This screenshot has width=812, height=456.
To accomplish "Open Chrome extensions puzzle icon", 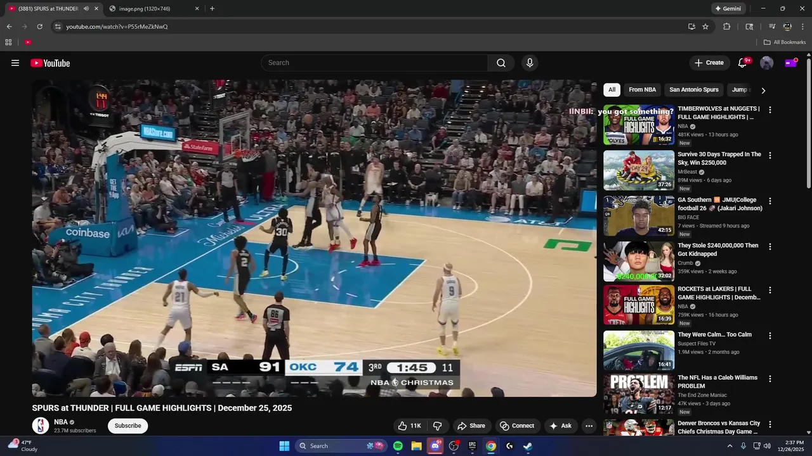I will click(727, 27).
